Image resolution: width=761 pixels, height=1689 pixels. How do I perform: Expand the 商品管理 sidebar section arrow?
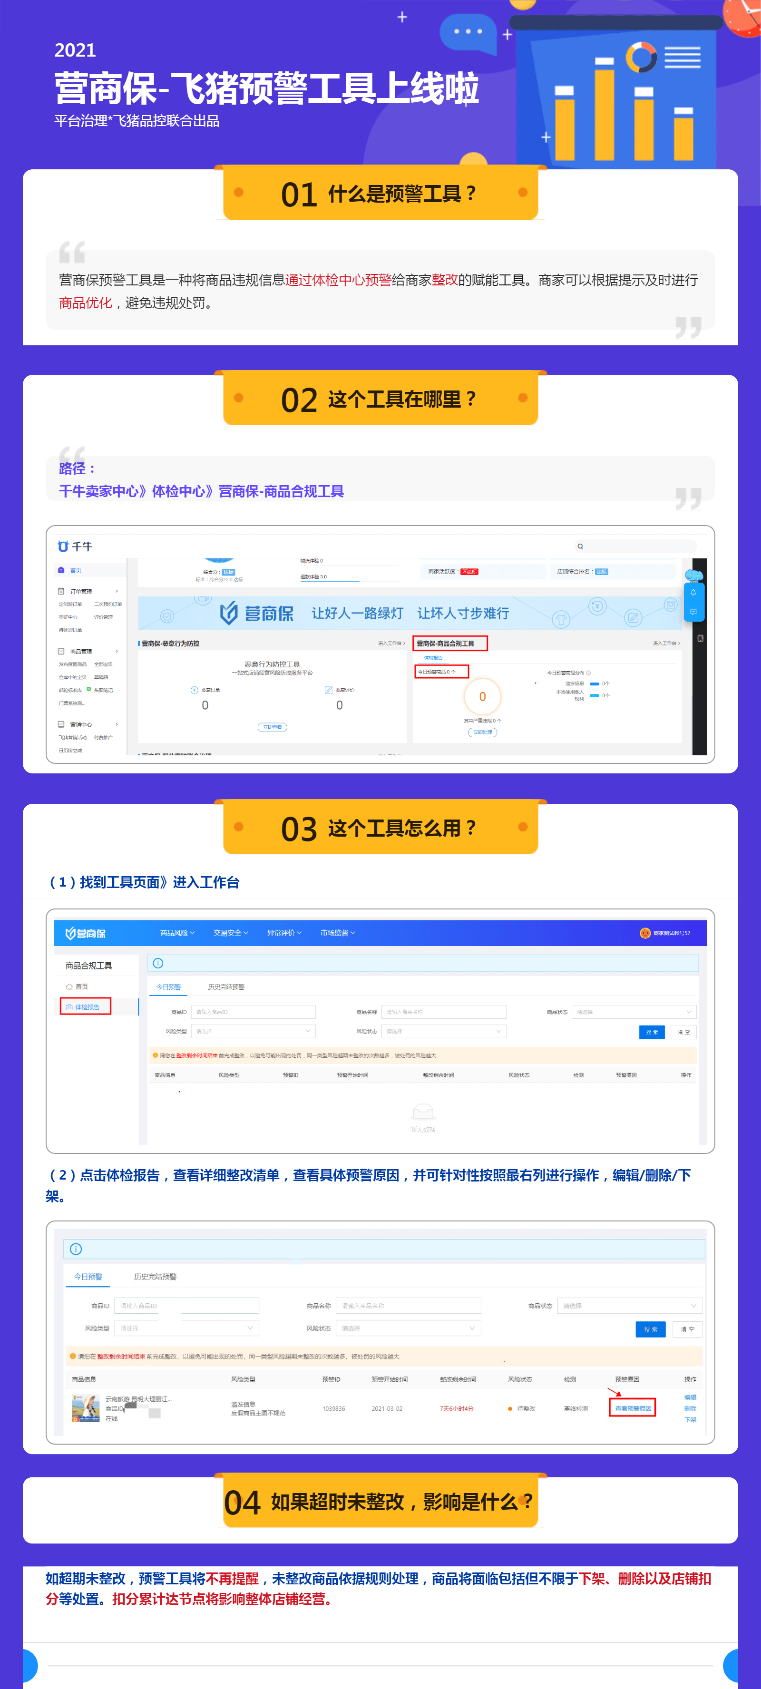117,651
